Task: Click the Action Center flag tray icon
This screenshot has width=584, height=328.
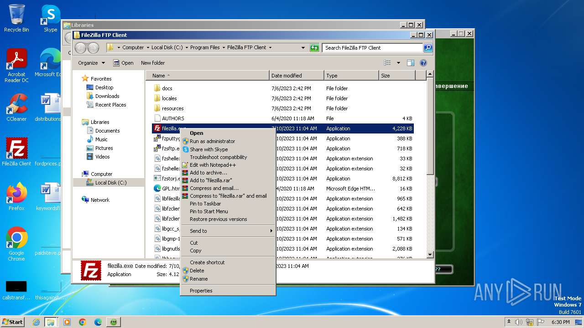Action: coord(541,322)
